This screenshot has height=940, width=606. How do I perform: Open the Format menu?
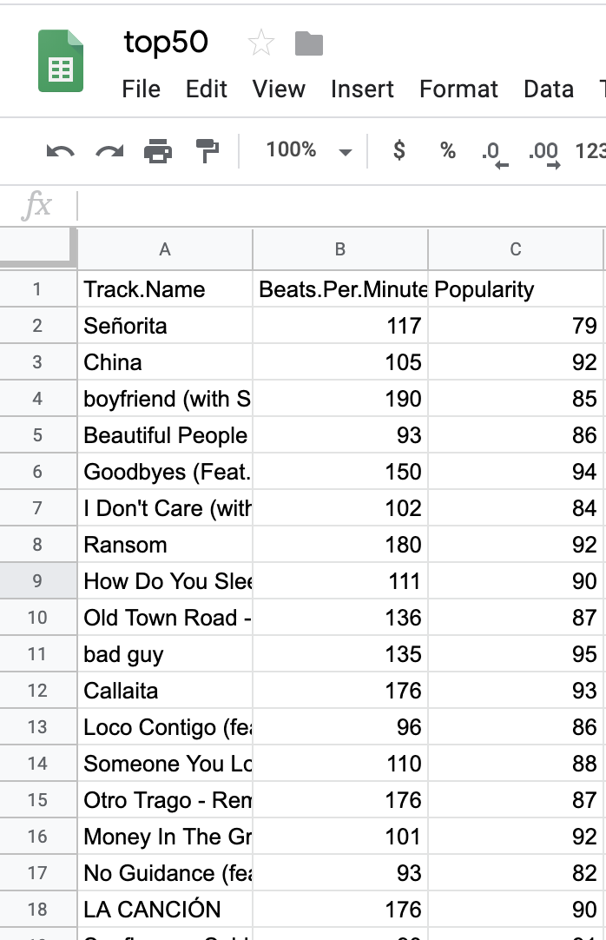click(458, 89)
